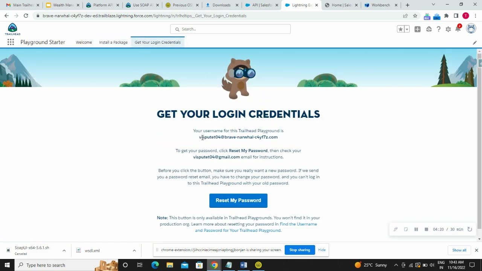Open a new browser tab

point(407,5)
